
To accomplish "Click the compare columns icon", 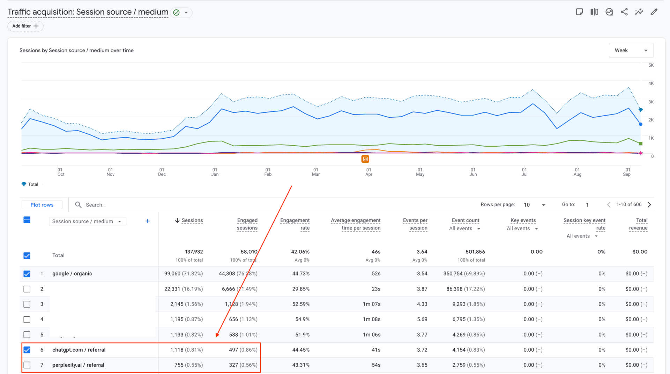I will [x=594, y=12].
